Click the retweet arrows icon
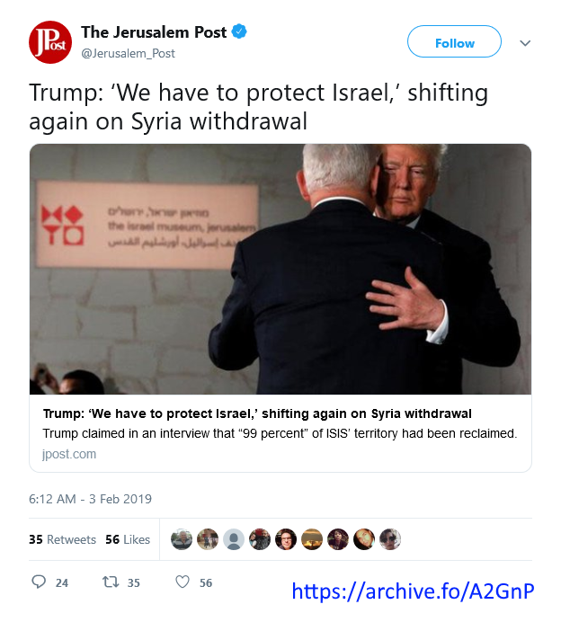561x622 pixels. [111, 582]
